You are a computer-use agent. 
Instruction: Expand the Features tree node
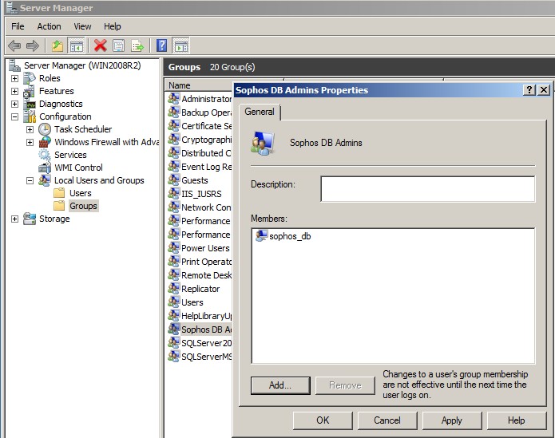(x=14, y=91)
